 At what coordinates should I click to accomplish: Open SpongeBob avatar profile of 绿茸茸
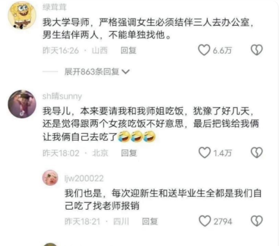[22, 15]
